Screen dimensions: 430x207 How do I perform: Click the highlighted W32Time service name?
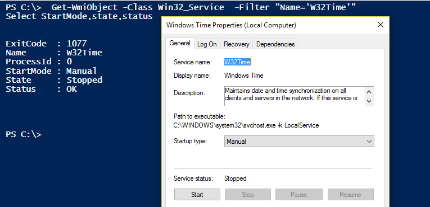click(x=237, y=62)
